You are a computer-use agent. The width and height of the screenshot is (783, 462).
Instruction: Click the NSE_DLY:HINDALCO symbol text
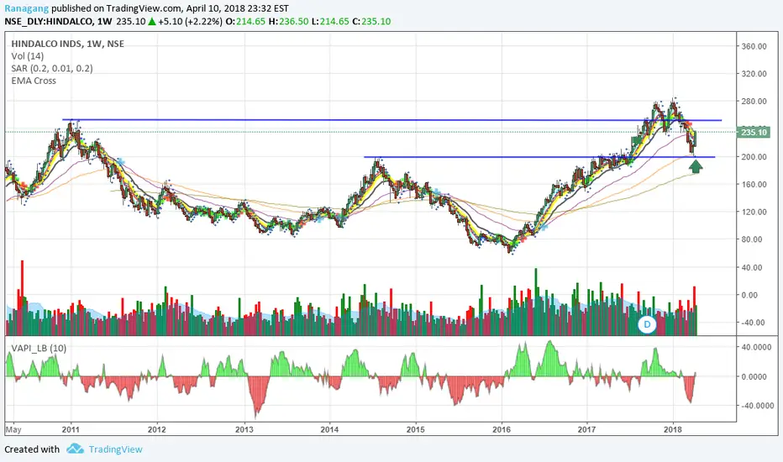coord(49,22)
